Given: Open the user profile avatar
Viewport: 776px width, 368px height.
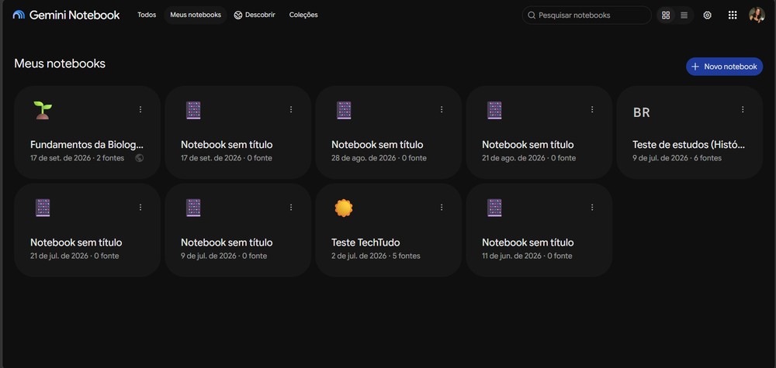Looking at the screenshot, I should pos(757,15).
